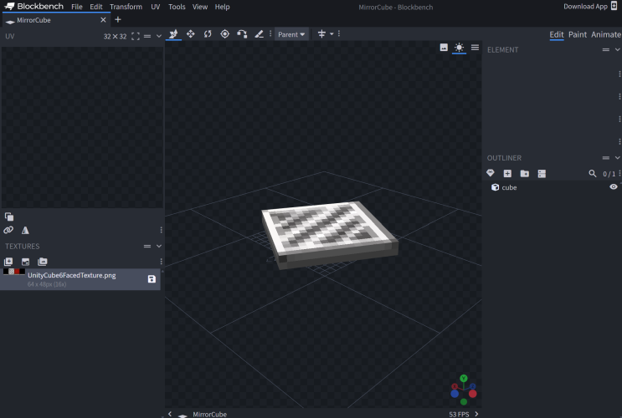Open the Transform menu

126,7
